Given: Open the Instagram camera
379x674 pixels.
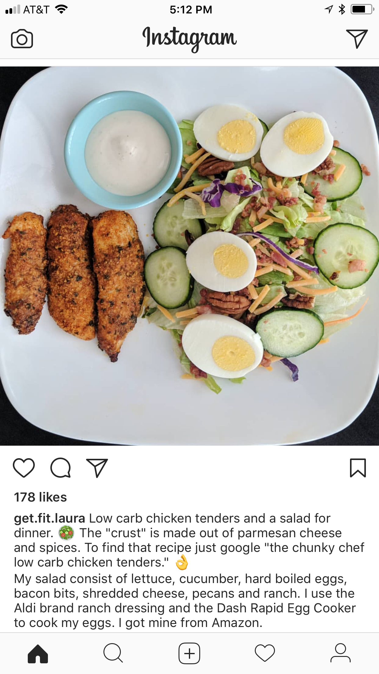Looking at the screenshot, I should tap(22, 39).
